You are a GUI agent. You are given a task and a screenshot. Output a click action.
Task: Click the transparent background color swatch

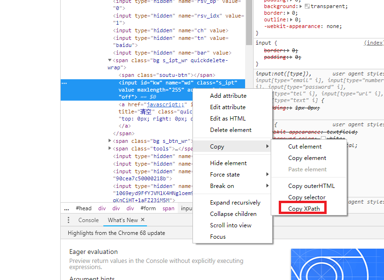[307, 6]
